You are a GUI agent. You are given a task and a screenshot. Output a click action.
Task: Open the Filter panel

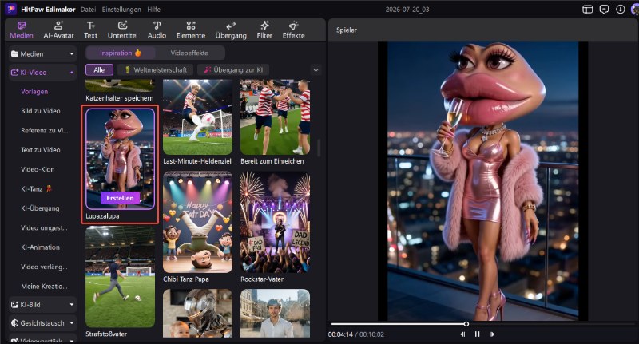(264, 30)
